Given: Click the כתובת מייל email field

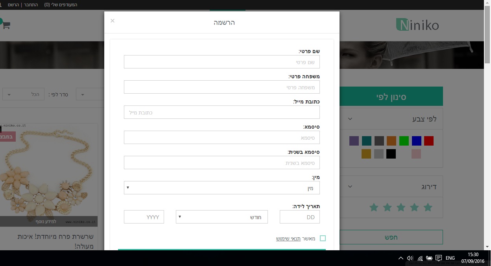Looking at the screenshot, I should point(222,112).
